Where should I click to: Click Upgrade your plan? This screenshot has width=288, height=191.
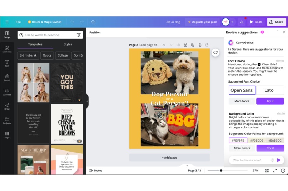(x=202, y=22)
